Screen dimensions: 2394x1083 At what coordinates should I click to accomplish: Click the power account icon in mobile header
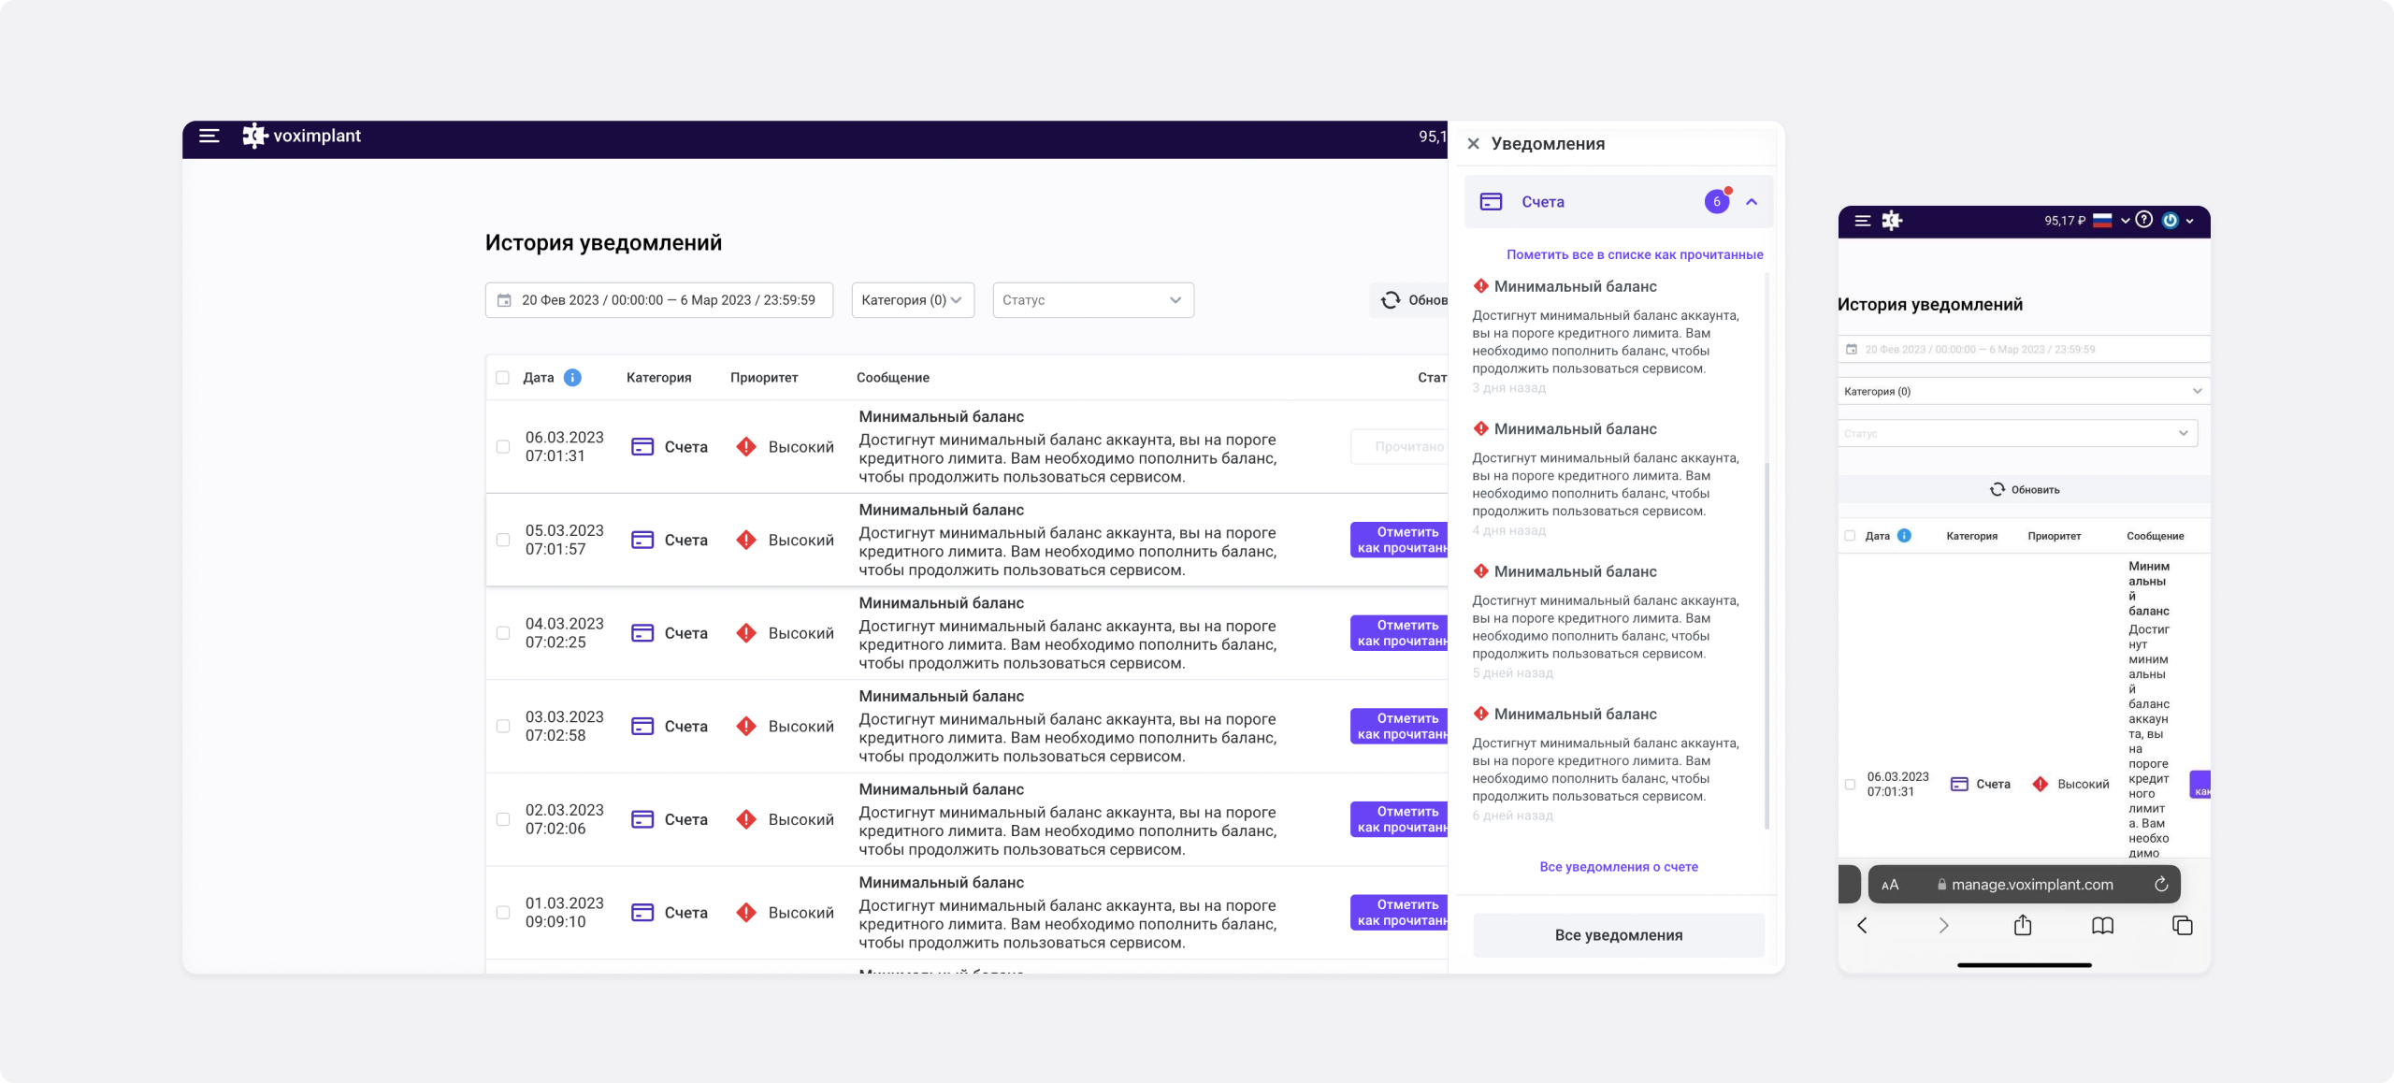click(x=2170, y=221)
